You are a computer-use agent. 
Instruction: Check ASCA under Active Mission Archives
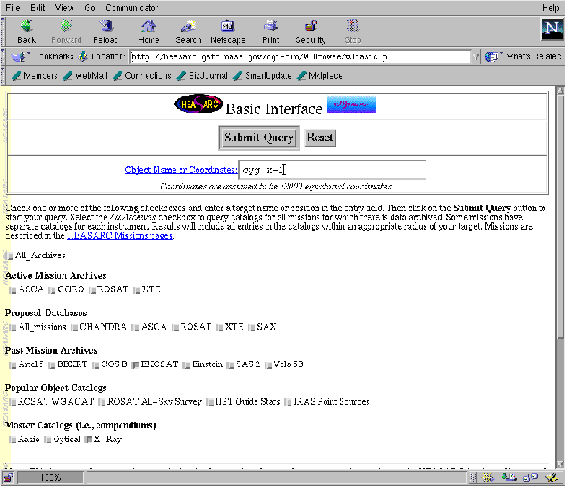pos(13,289)
